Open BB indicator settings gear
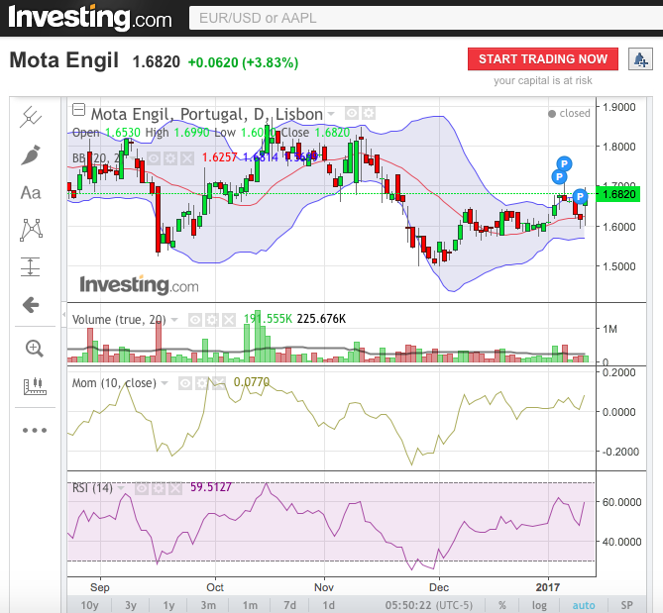663x613 pixels. (x=170, y=158)
